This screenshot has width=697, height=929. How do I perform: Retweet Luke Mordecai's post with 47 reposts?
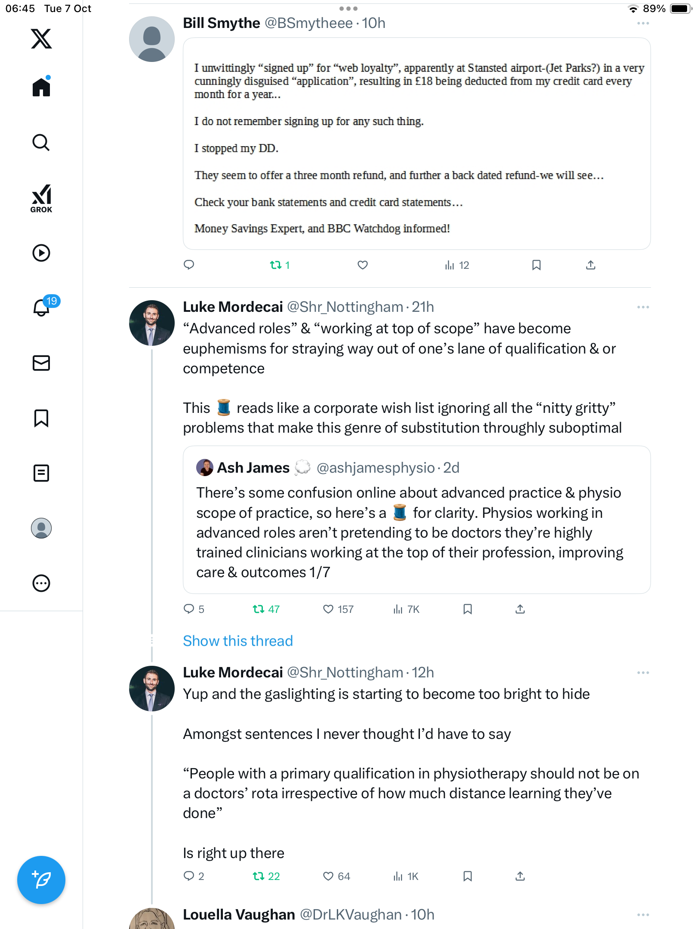pos(259,609)
